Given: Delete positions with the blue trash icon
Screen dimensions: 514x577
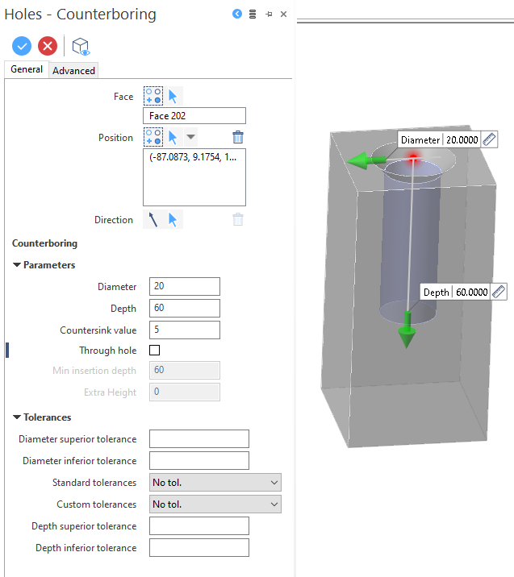Looking at the screenshot, I should [238, 137].
